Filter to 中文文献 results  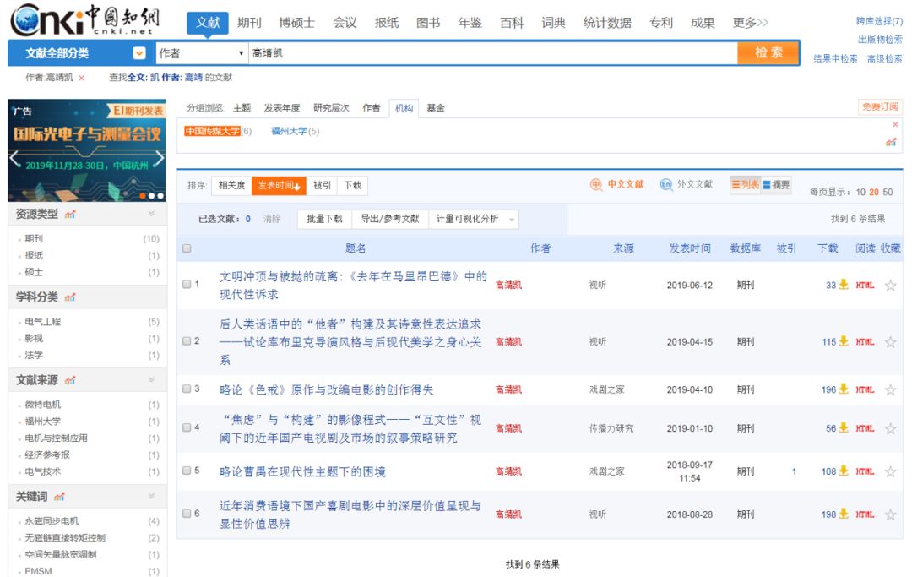[617, 184]
